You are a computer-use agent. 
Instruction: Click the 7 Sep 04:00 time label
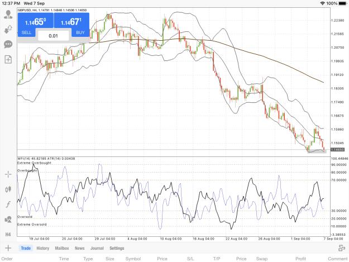[333, 239]
